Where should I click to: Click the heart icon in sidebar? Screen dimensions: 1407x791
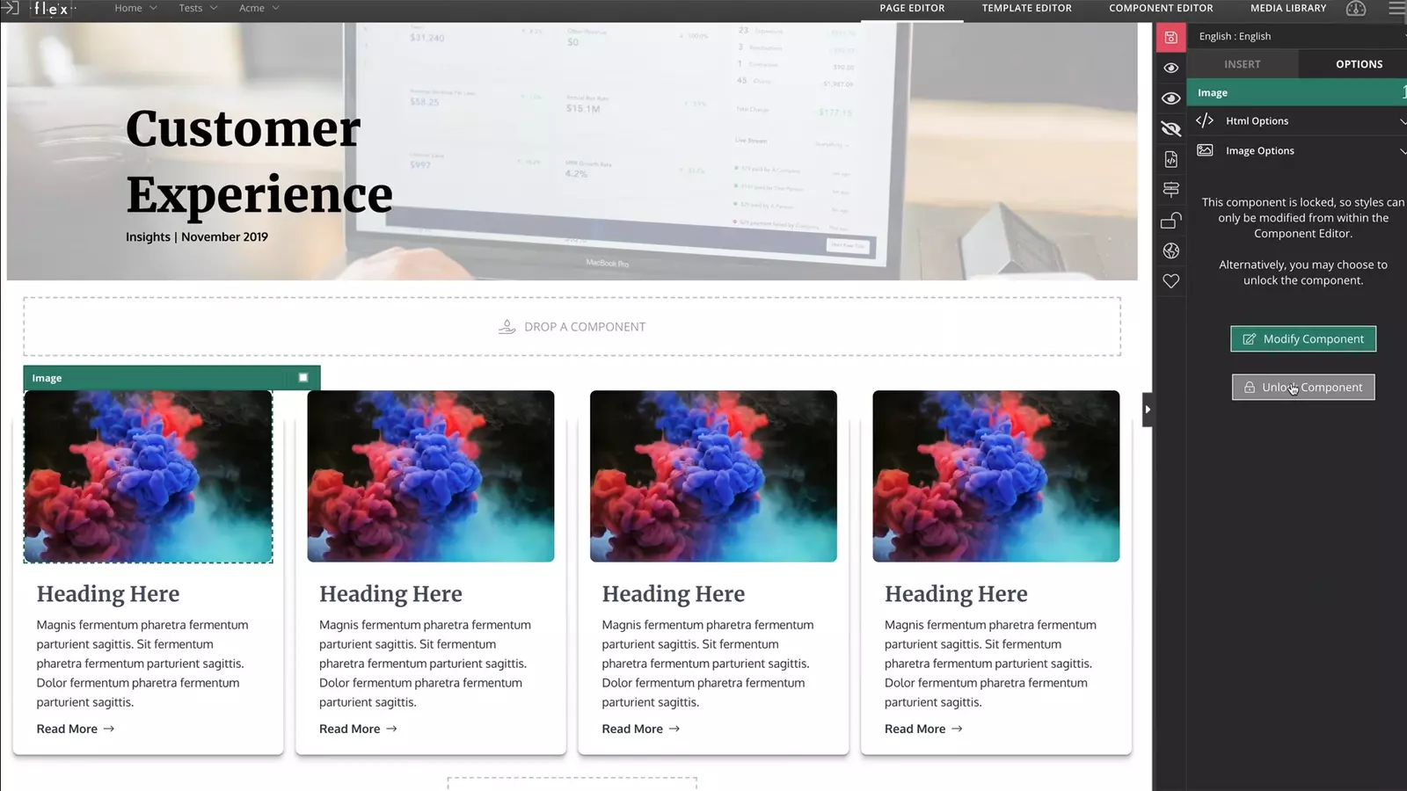pyautogui.click(x=1170, y=281)
